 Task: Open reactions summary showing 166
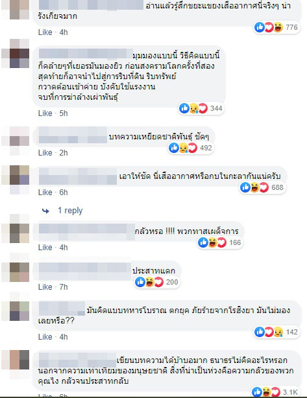point(220,242)
